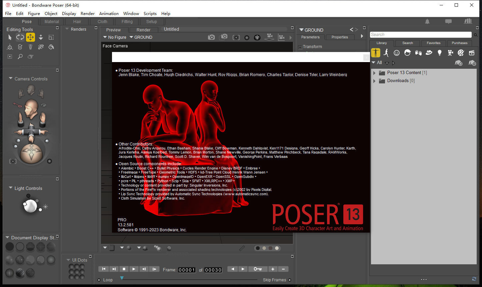Image resolution: width=482 pixels, height=287 pixels.
Task: Pick the black background color dot
Action: (x=258, y=248)
